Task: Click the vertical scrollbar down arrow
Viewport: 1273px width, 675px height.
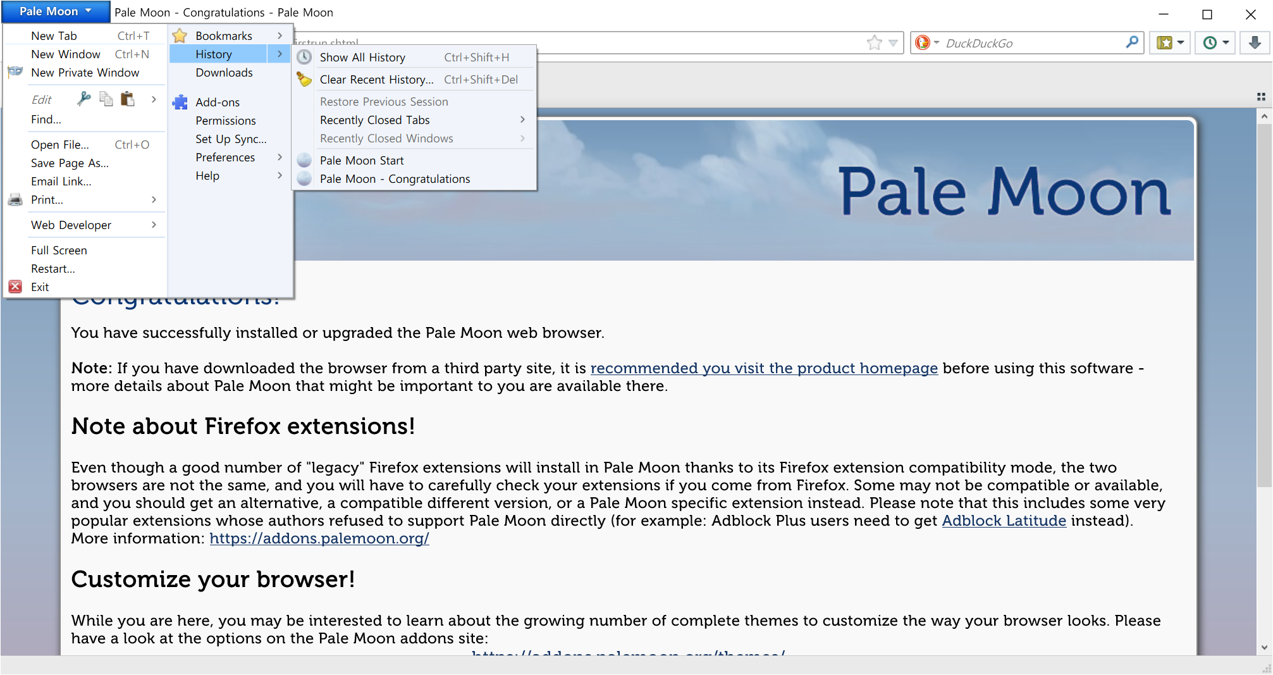Action: pos(1264,648)
